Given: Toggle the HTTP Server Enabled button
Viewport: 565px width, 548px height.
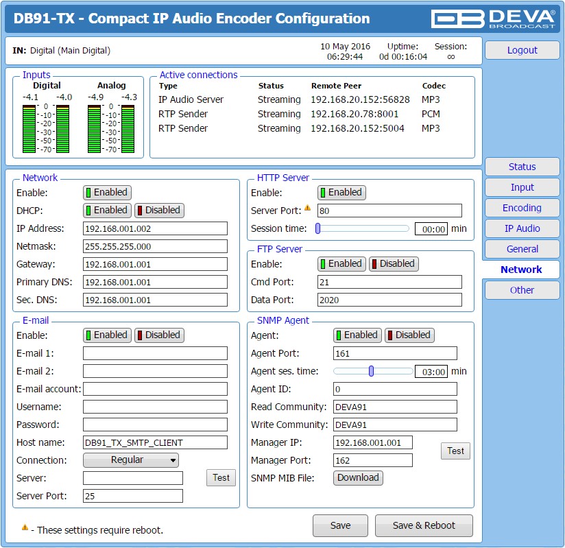Looking at the screenshot, I should (x=341, y=192).
